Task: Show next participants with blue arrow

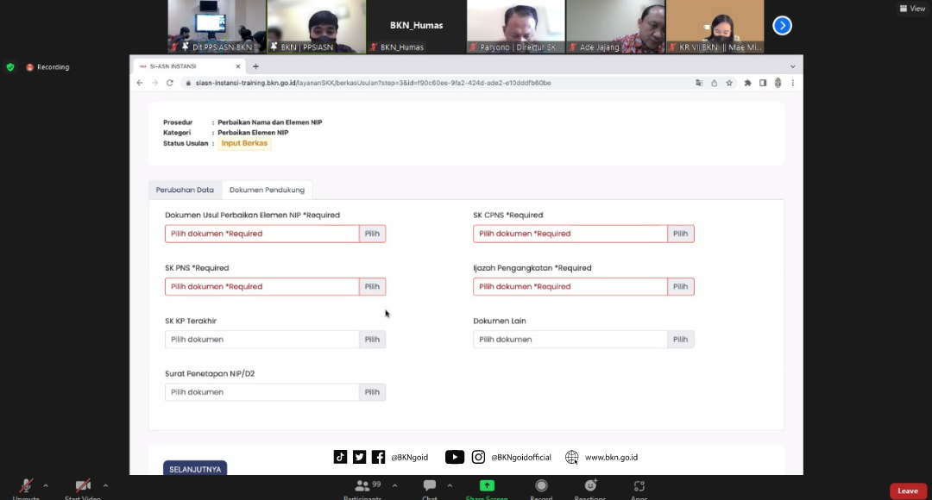Action: click(782, 26)
